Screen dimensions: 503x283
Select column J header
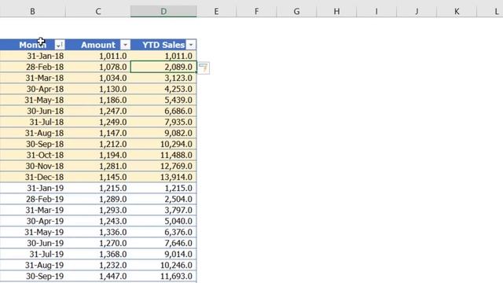(417, 12)
